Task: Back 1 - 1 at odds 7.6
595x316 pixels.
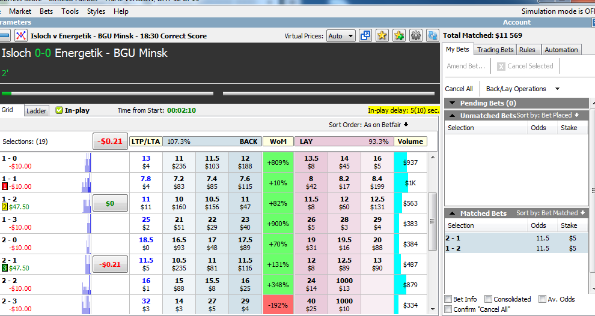Action: (245, 183)
